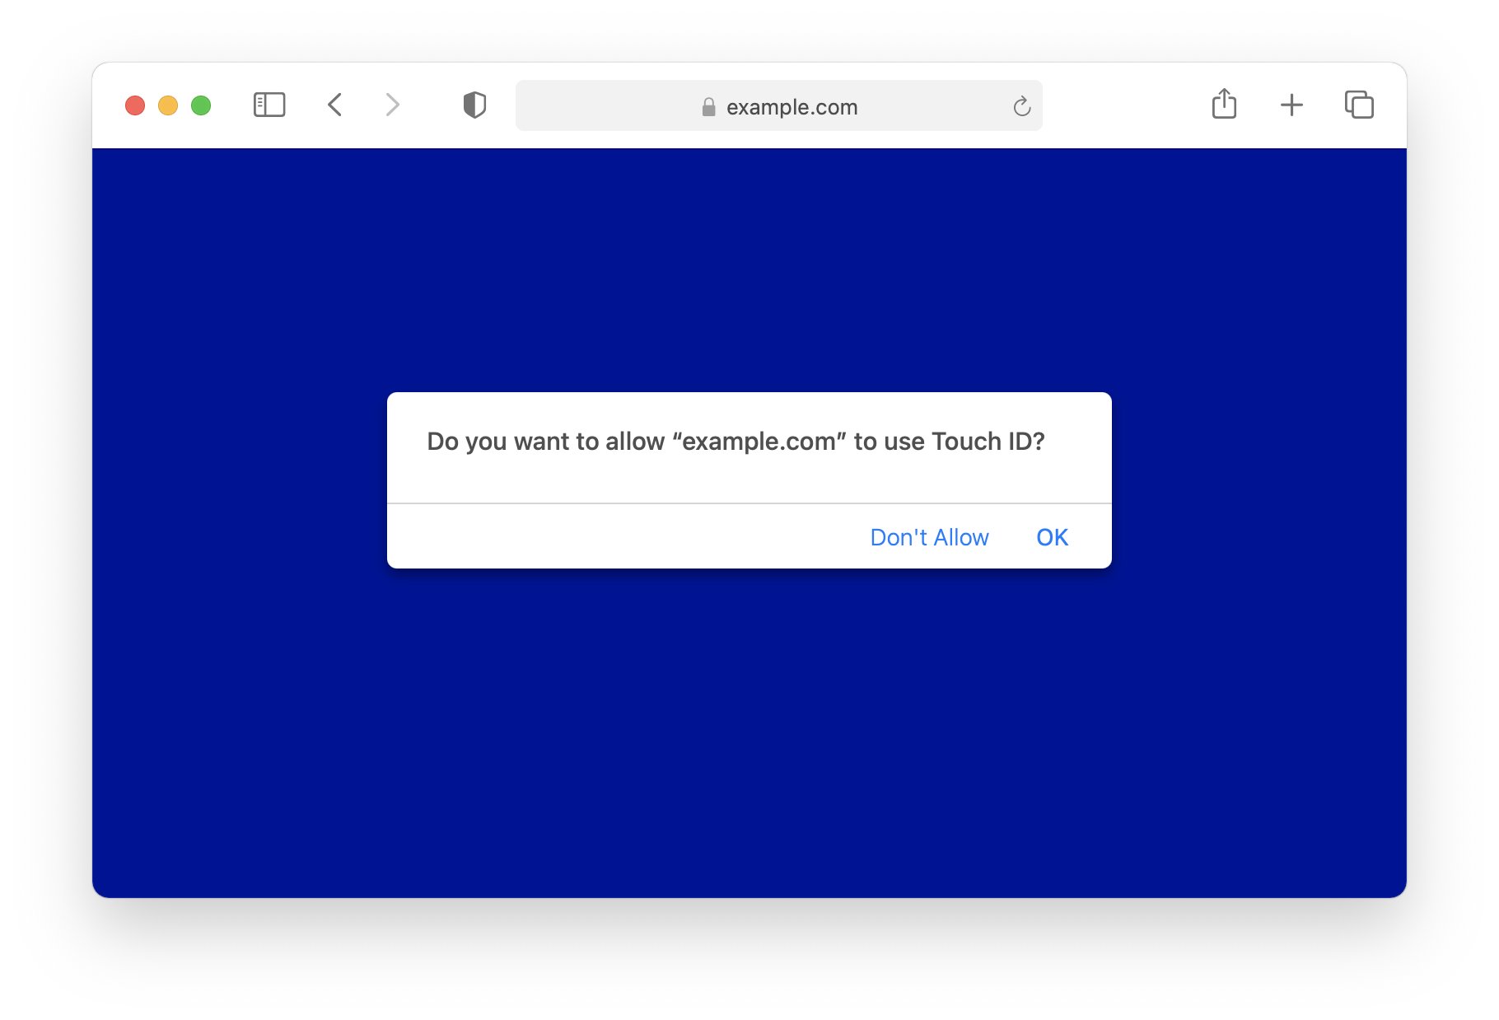Reload the current webpage
This screenshot has height=1020, width=1499.
pyautogui.click(x=1021, y=105)
